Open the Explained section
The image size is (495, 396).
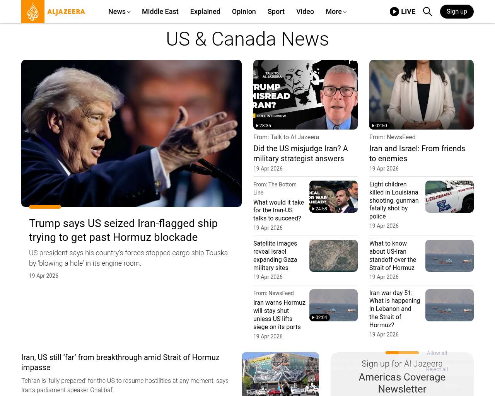[205, 12]
